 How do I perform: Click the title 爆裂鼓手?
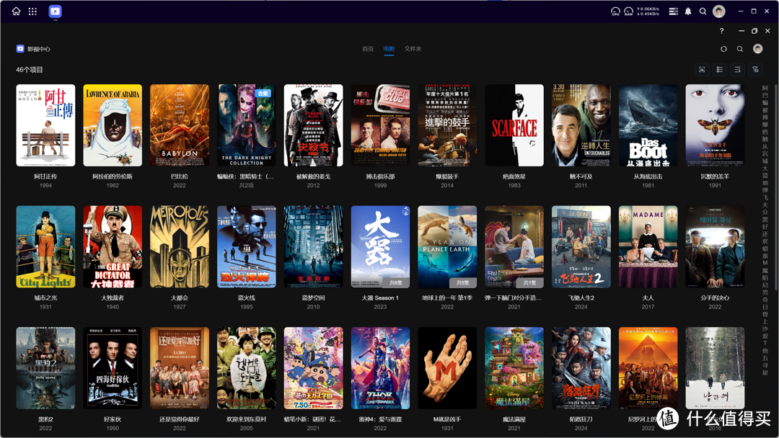[447, 176]
